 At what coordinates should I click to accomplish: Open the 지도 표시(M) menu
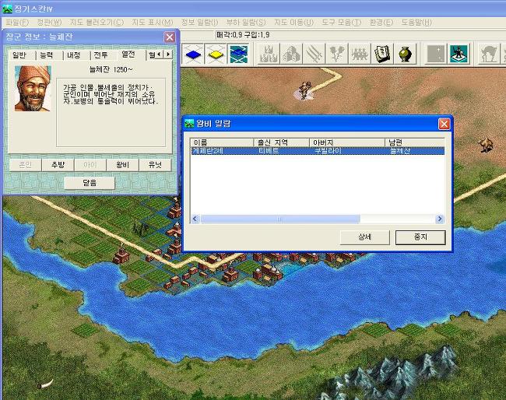coord(153,23)
